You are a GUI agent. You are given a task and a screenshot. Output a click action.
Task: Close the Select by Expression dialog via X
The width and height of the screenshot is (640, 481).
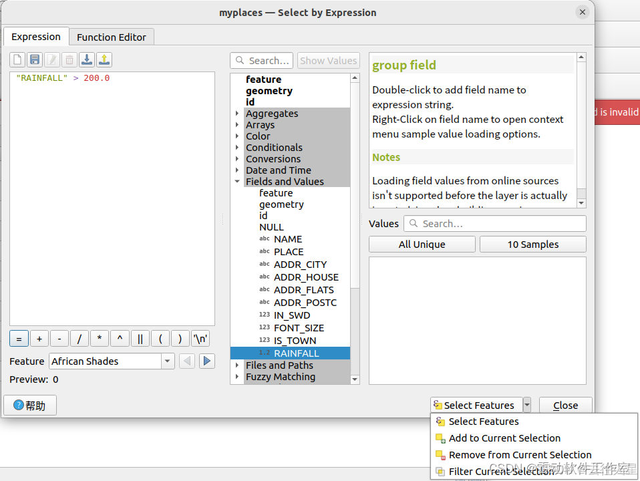pos(583,12)
